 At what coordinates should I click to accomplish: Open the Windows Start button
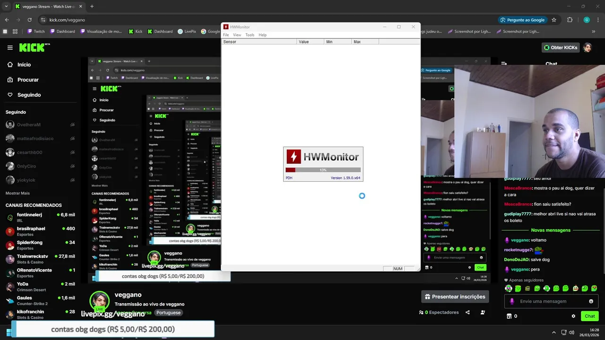click(x=9, y=332)
